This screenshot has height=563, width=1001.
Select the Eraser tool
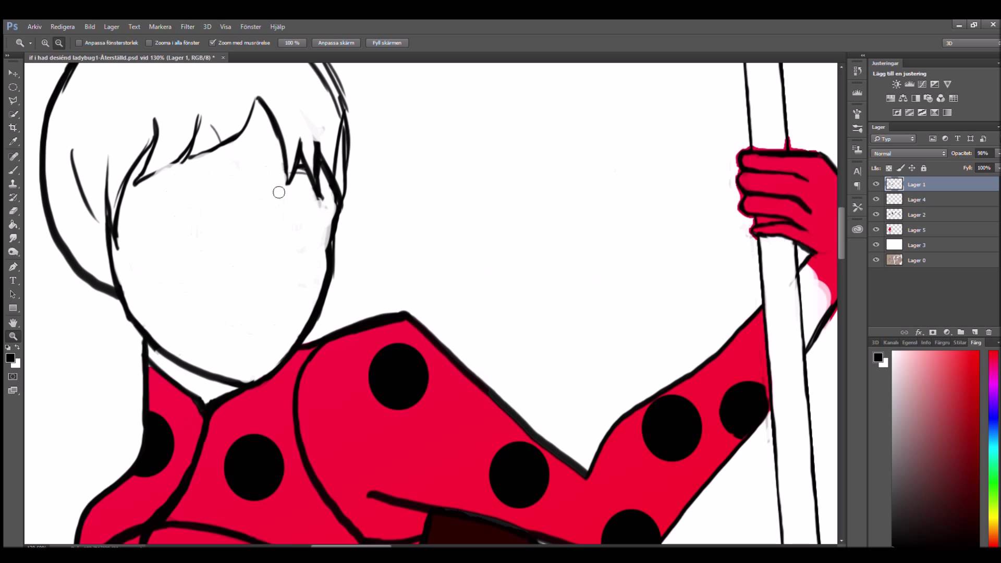(x=13, y=211)
